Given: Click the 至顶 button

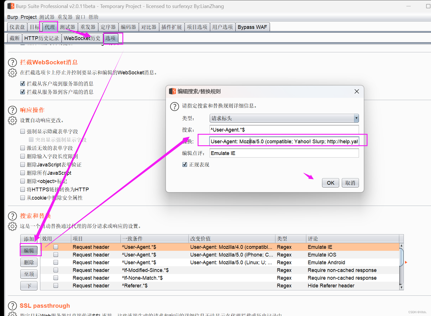Looking at the screenshot, I should [x=29, y=274].
